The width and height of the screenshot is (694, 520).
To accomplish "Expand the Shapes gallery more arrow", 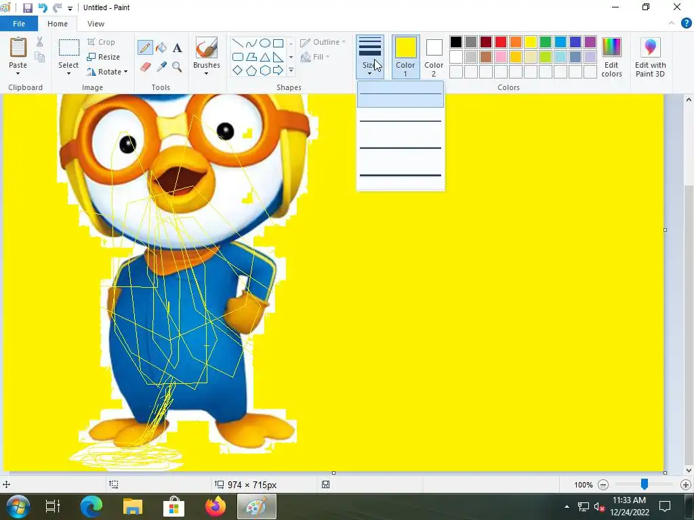I will [x=291, y=70].
